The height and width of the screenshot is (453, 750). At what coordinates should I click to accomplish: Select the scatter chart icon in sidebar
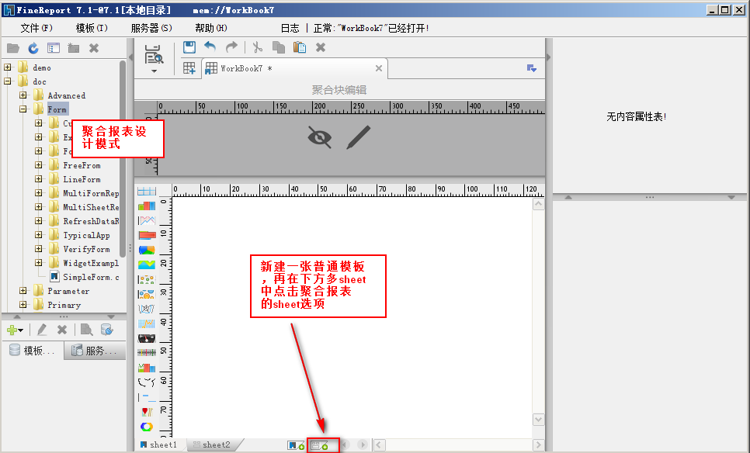coord(147,279)
